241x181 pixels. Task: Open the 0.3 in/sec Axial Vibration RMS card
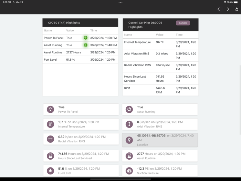tap(160, 124)
